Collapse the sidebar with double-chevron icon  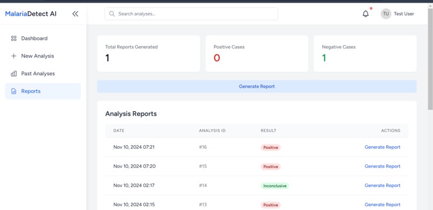75,14
